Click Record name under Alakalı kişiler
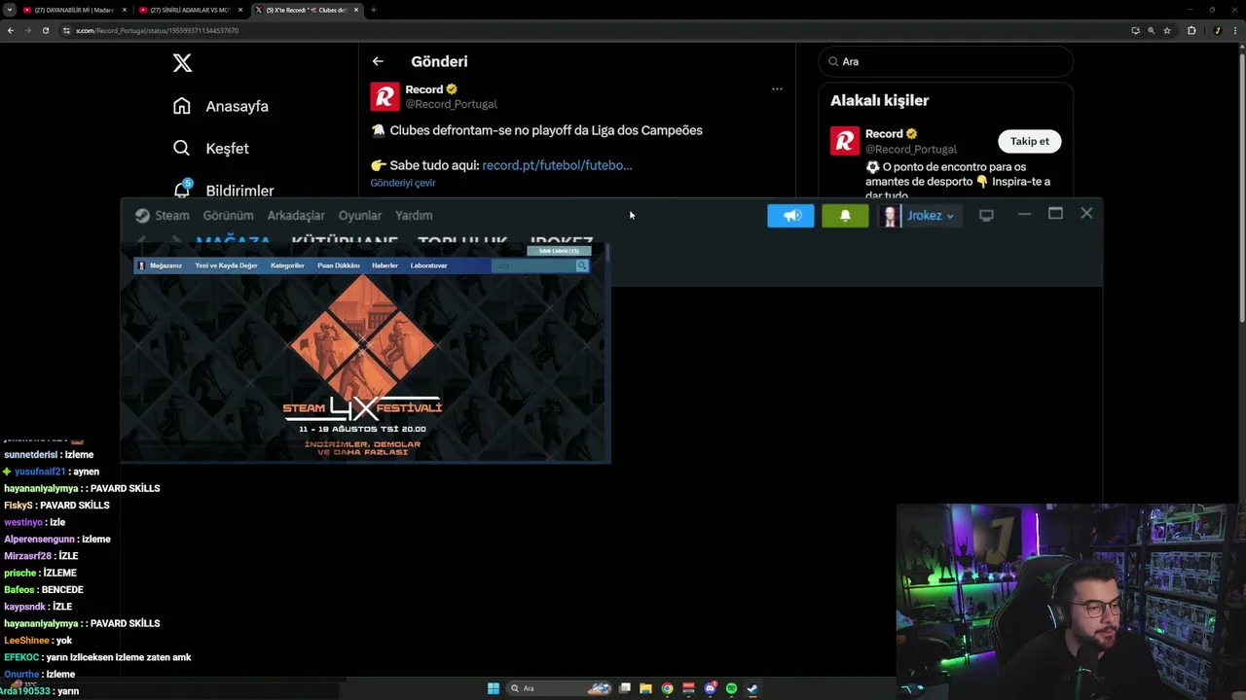The height and width of the screenshot is (700, 1246). tap(884, 133)
